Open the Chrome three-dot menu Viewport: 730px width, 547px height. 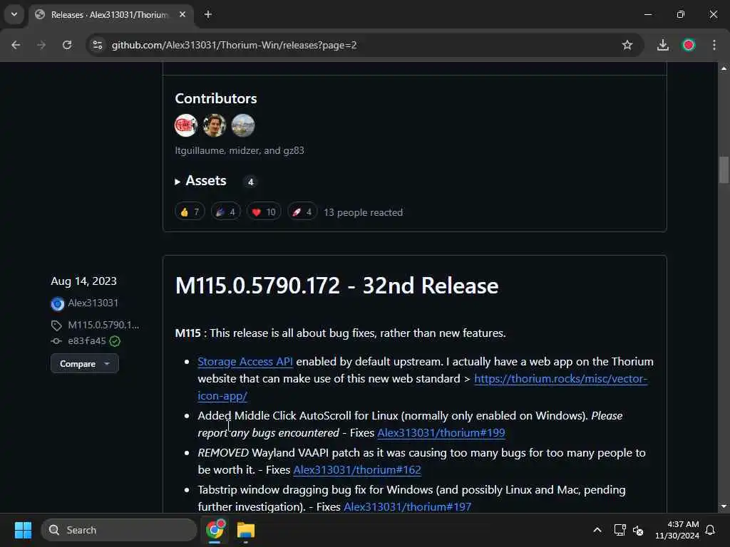(714, 45)
